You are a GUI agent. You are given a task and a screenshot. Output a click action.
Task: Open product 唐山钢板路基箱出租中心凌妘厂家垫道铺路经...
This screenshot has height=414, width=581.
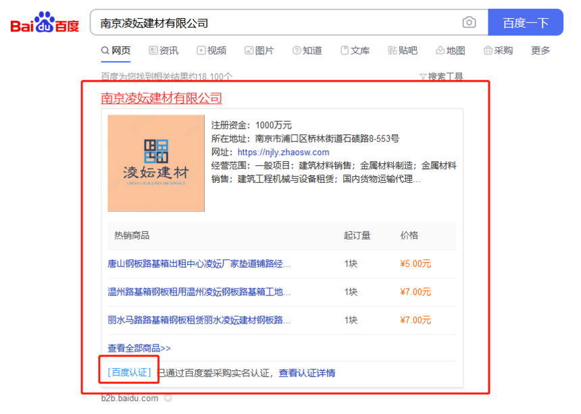coord(199,264)
